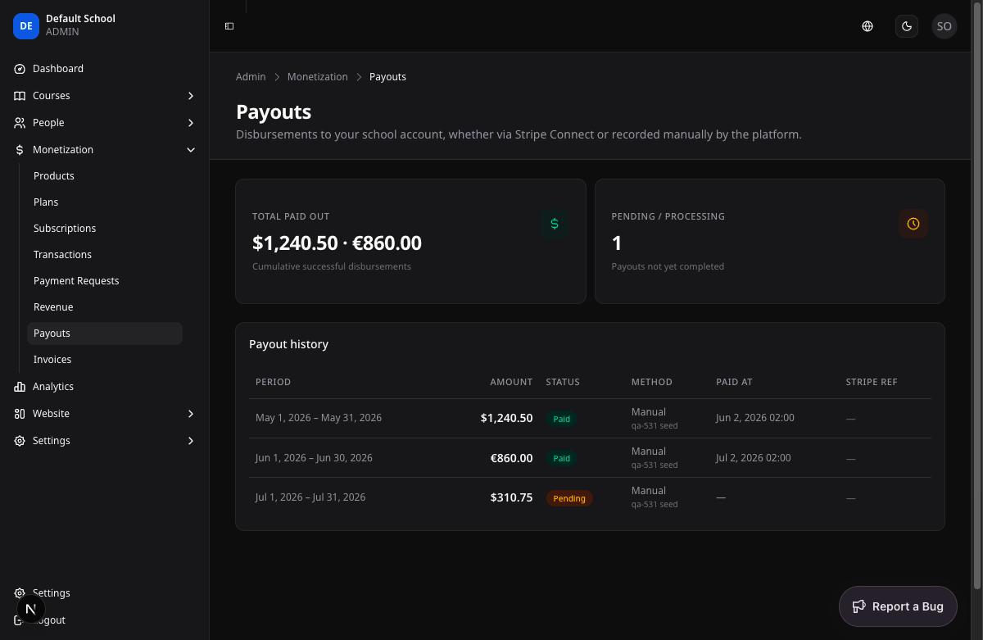Viewport: 983px width, 640px height.
Task: Click the STRIPE REF column header
Action: [872, 382]
